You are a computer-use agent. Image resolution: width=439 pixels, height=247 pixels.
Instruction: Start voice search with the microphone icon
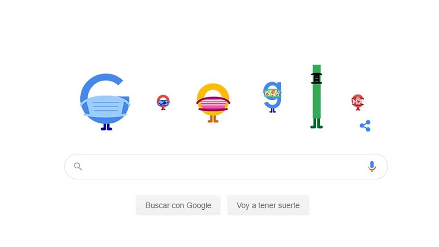372,166
